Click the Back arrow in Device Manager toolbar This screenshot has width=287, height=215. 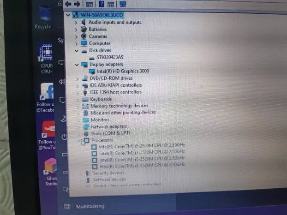(x=68, y=4)
